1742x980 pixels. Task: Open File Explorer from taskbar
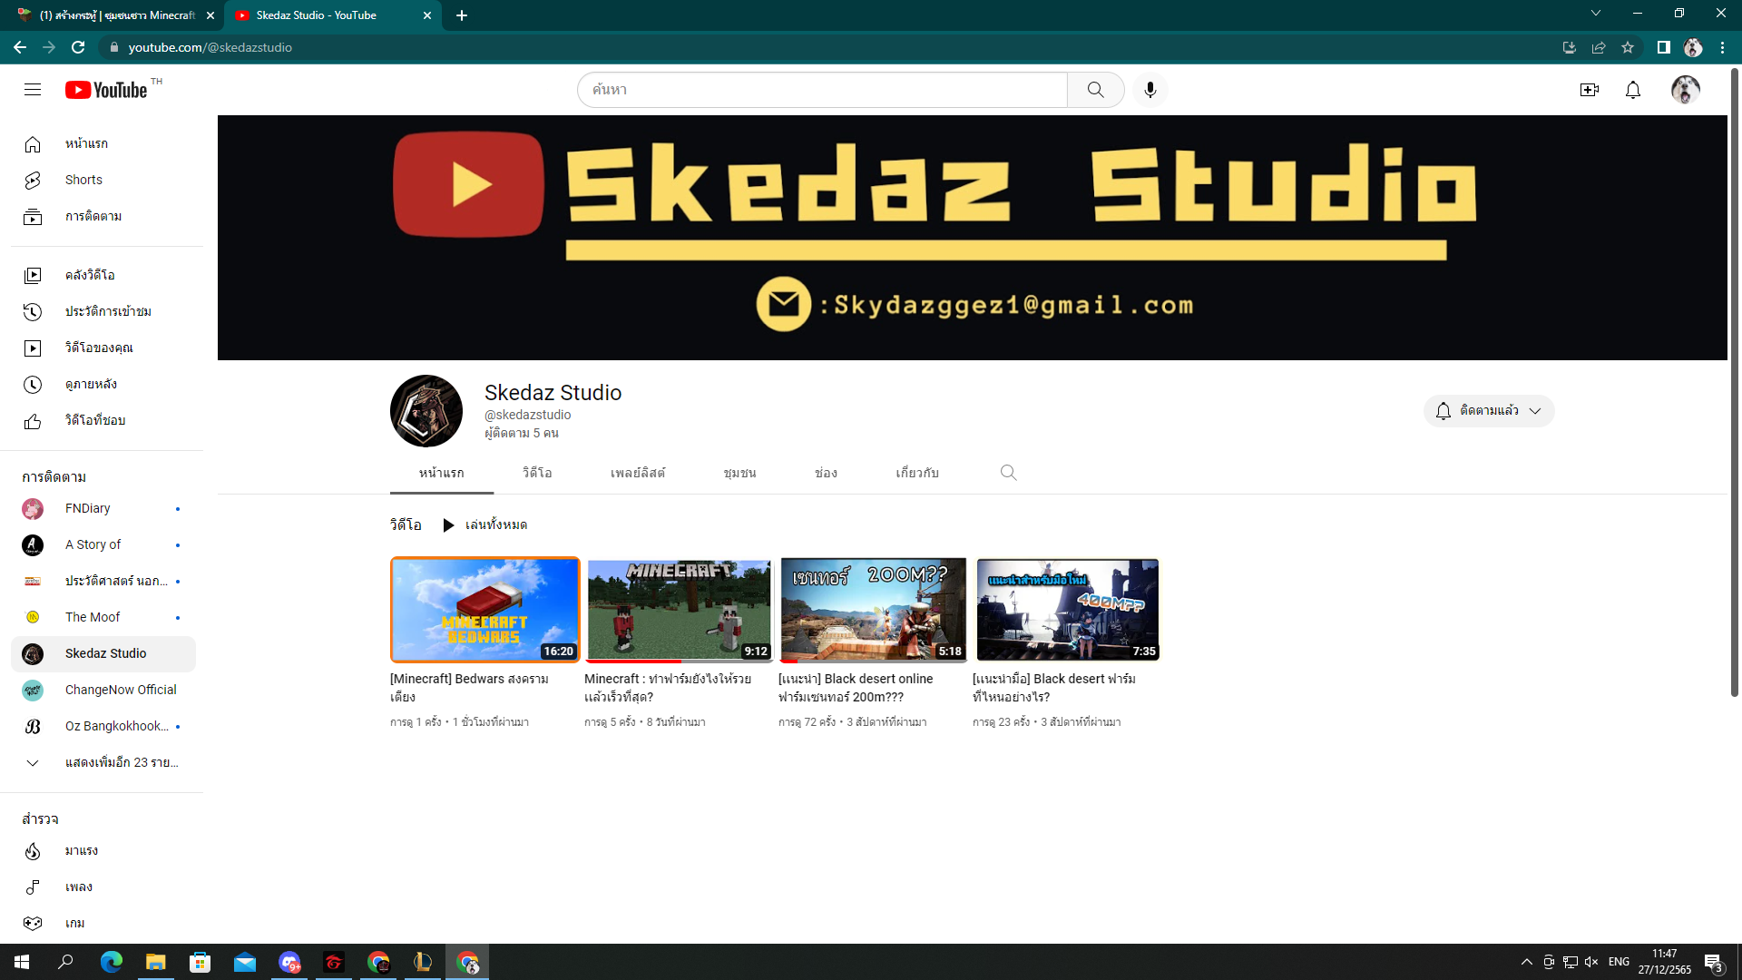(156, 962)
